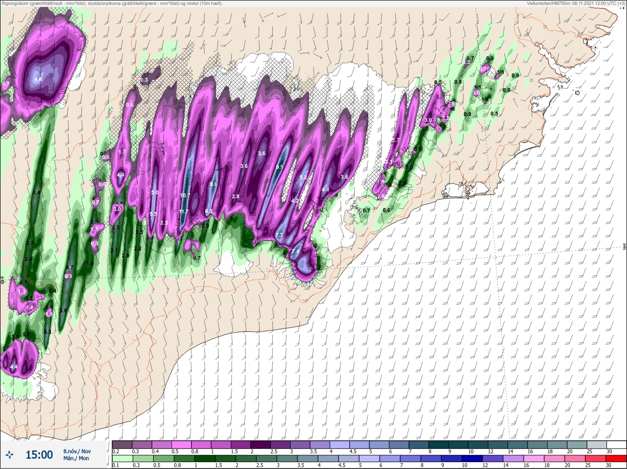Screen dimensions: 627x469
Task: Click the 8.6 precipitation value on the map
Action: [x=214, y=184]
